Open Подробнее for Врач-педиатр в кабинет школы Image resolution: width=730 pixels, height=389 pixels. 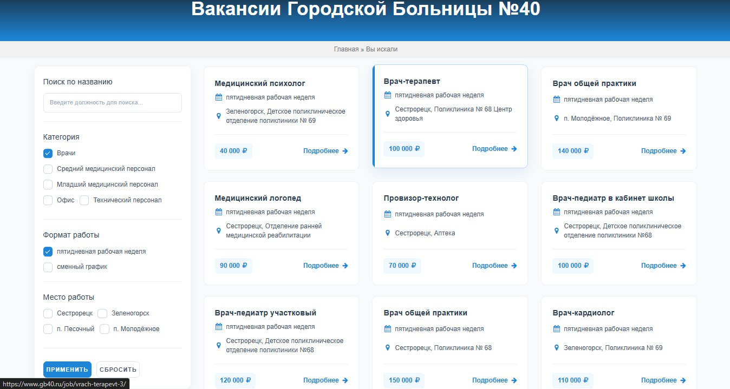(x=663, y=266)
